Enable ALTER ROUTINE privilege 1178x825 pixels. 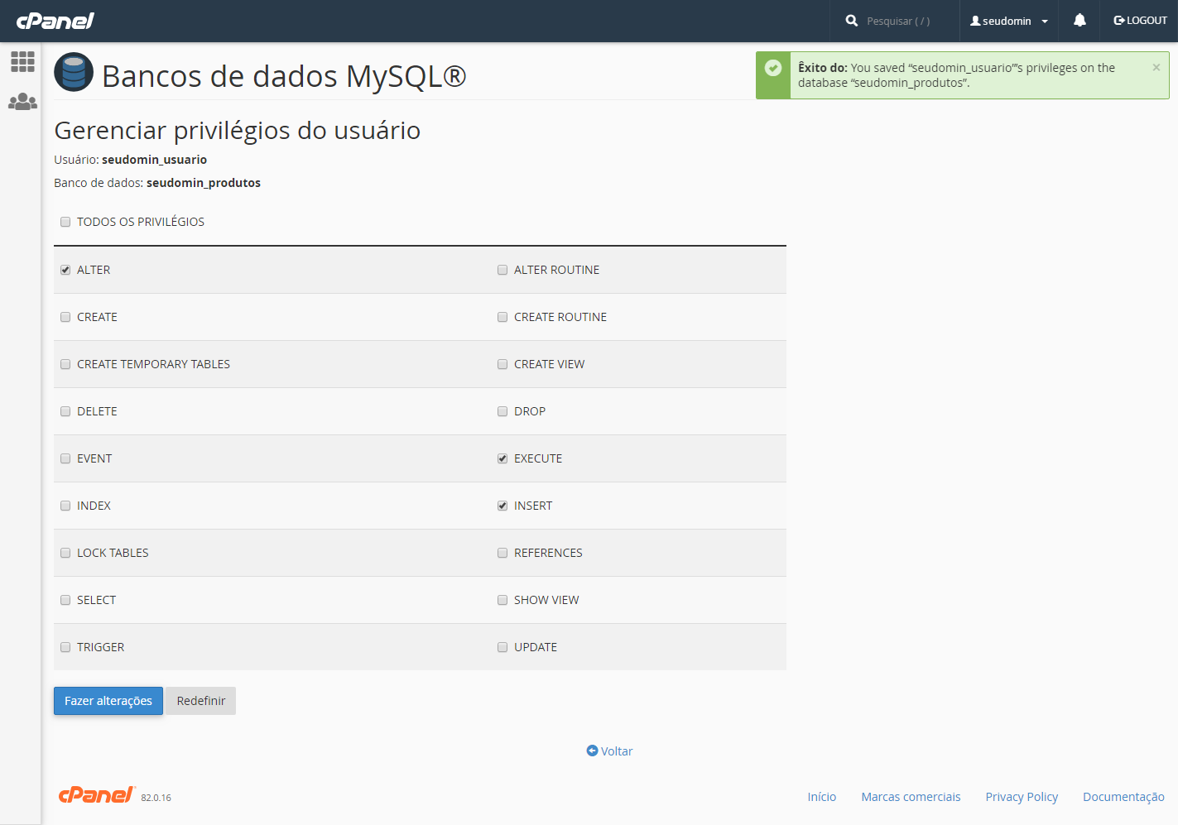(502, 270)
